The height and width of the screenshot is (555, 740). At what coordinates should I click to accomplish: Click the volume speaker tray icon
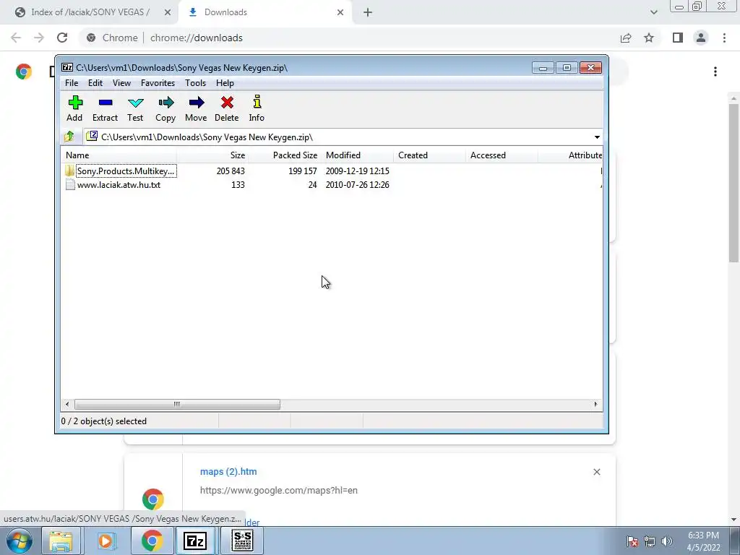tap(667, 541)
